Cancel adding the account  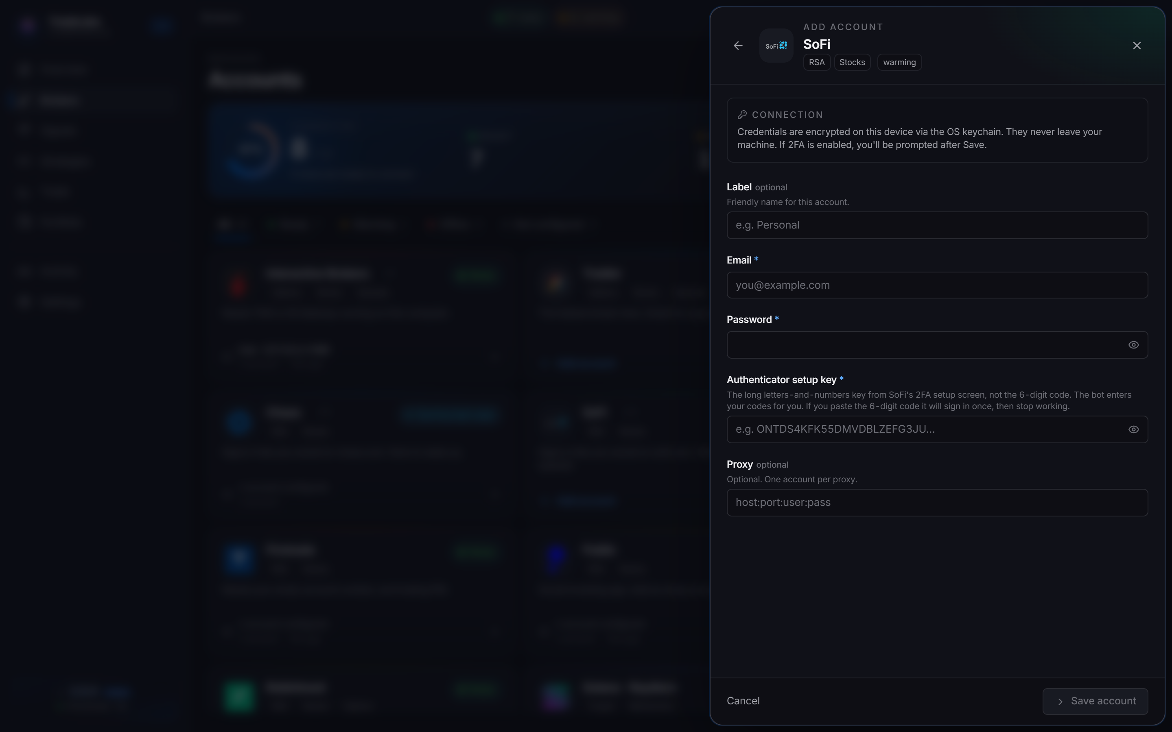pyautogui.click(x=743, y=701)
